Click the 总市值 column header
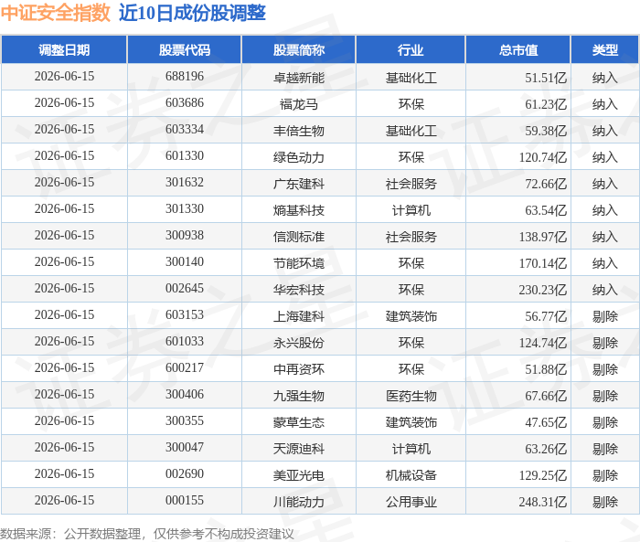This screenshot has height=542, width=640. point(518,49)
